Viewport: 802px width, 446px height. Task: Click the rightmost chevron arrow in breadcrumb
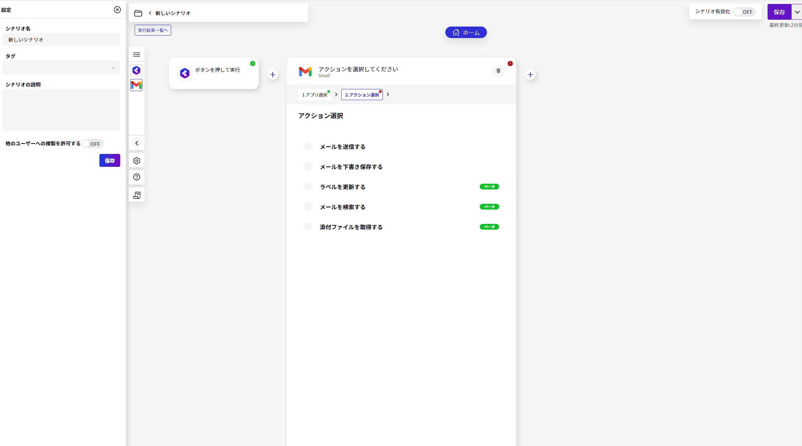pyautogui.click(x=388, y=94)
